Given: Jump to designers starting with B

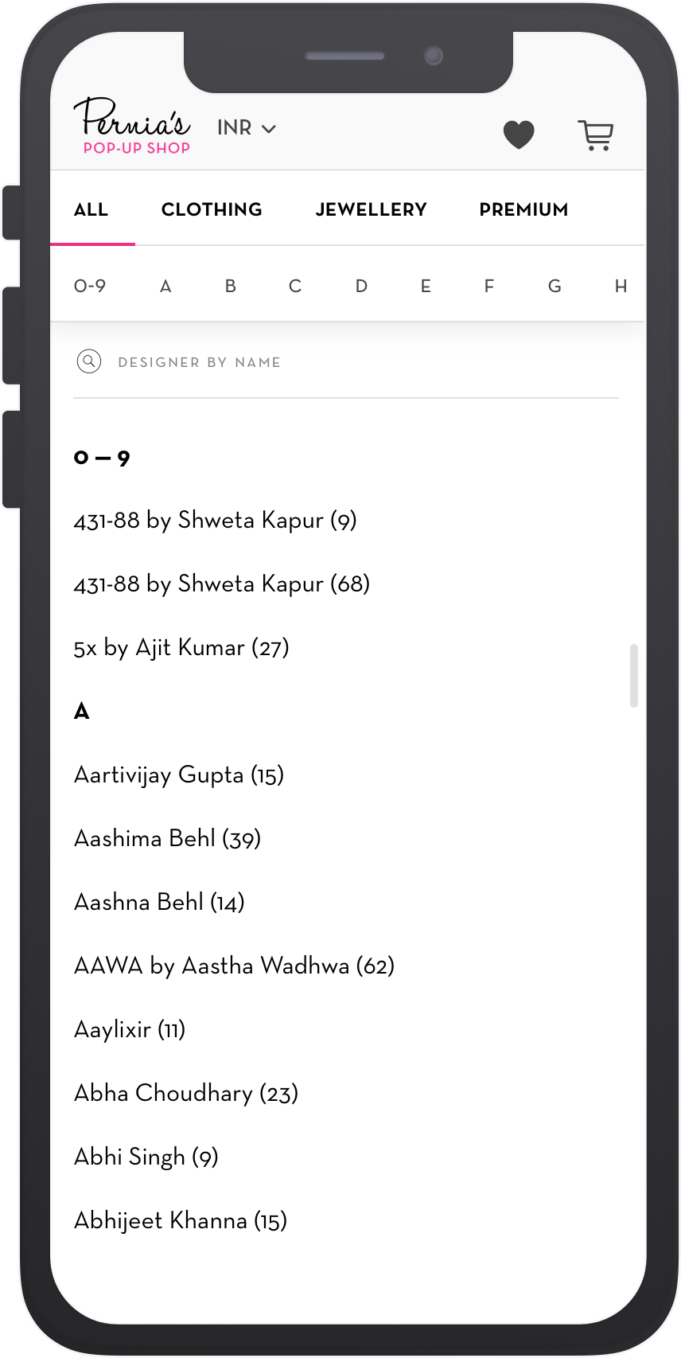Looking at the screenshot, I should 230,286.
